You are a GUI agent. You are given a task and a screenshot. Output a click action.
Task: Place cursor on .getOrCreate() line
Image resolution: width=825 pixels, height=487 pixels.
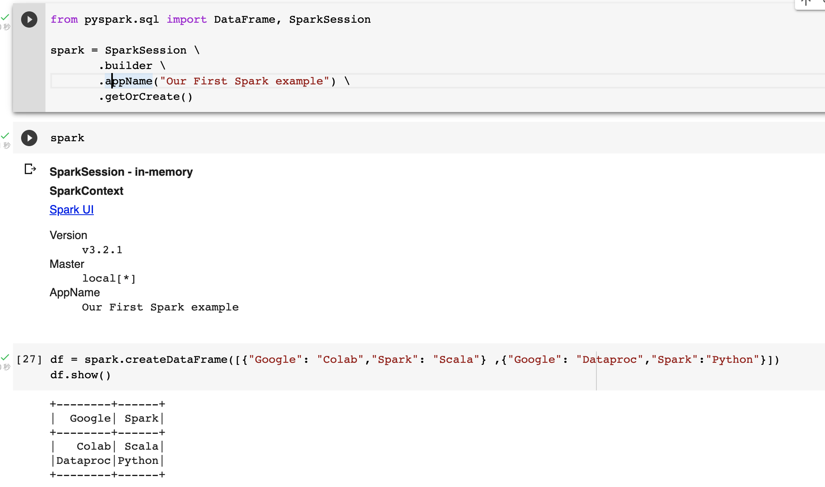[146, 97]
